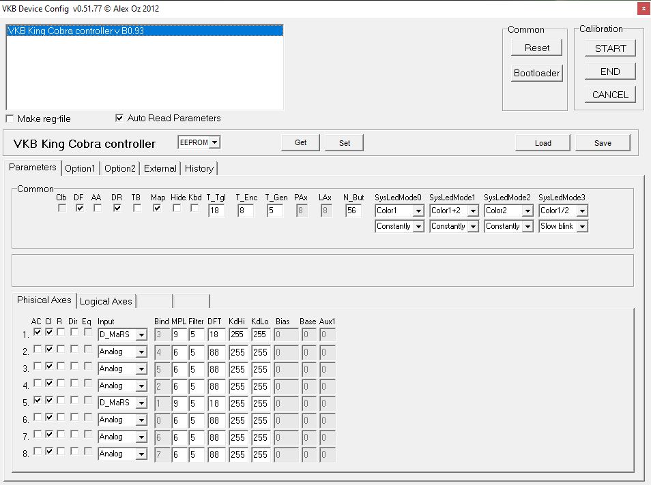Viewport: 651px width, 485px height.
Task: Open the External tab
Action: coord(160,168)
